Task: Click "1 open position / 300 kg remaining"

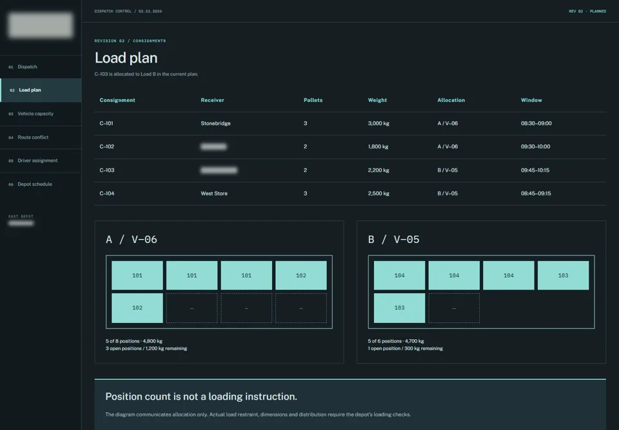Action: click(x=406, y=349)
